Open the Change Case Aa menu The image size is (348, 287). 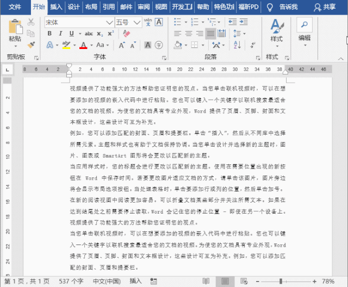click(100, 45)
